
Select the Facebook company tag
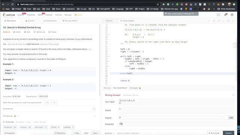click(x=10, y=127)
